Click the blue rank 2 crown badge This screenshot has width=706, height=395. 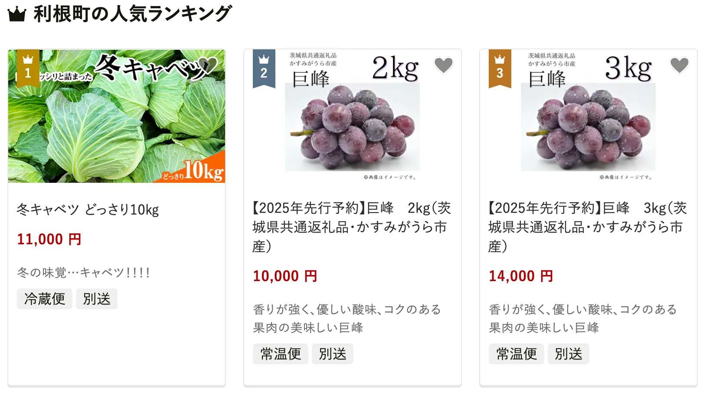point(264,68)
